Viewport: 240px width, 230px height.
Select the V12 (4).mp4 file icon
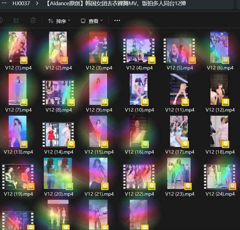[139, 50]
